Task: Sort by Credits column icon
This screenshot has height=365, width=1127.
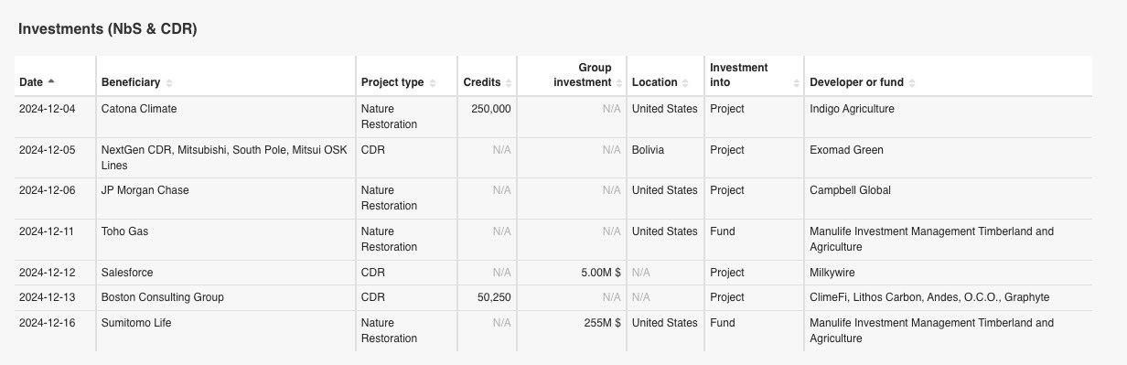Action: (508, 82)
